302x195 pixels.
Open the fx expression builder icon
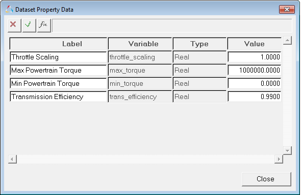[44, 25]
